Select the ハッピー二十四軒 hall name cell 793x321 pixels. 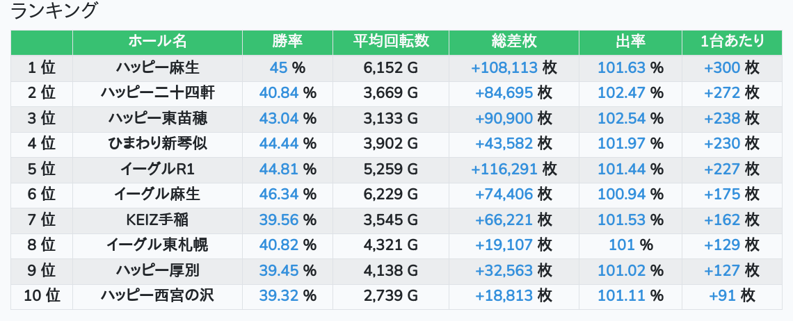pos(158,93)
